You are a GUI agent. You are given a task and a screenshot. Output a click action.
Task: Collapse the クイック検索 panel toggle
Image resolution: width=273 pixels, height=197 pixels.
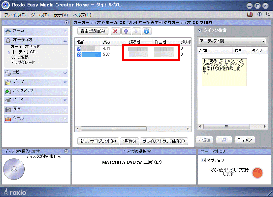tap(200, 31)
